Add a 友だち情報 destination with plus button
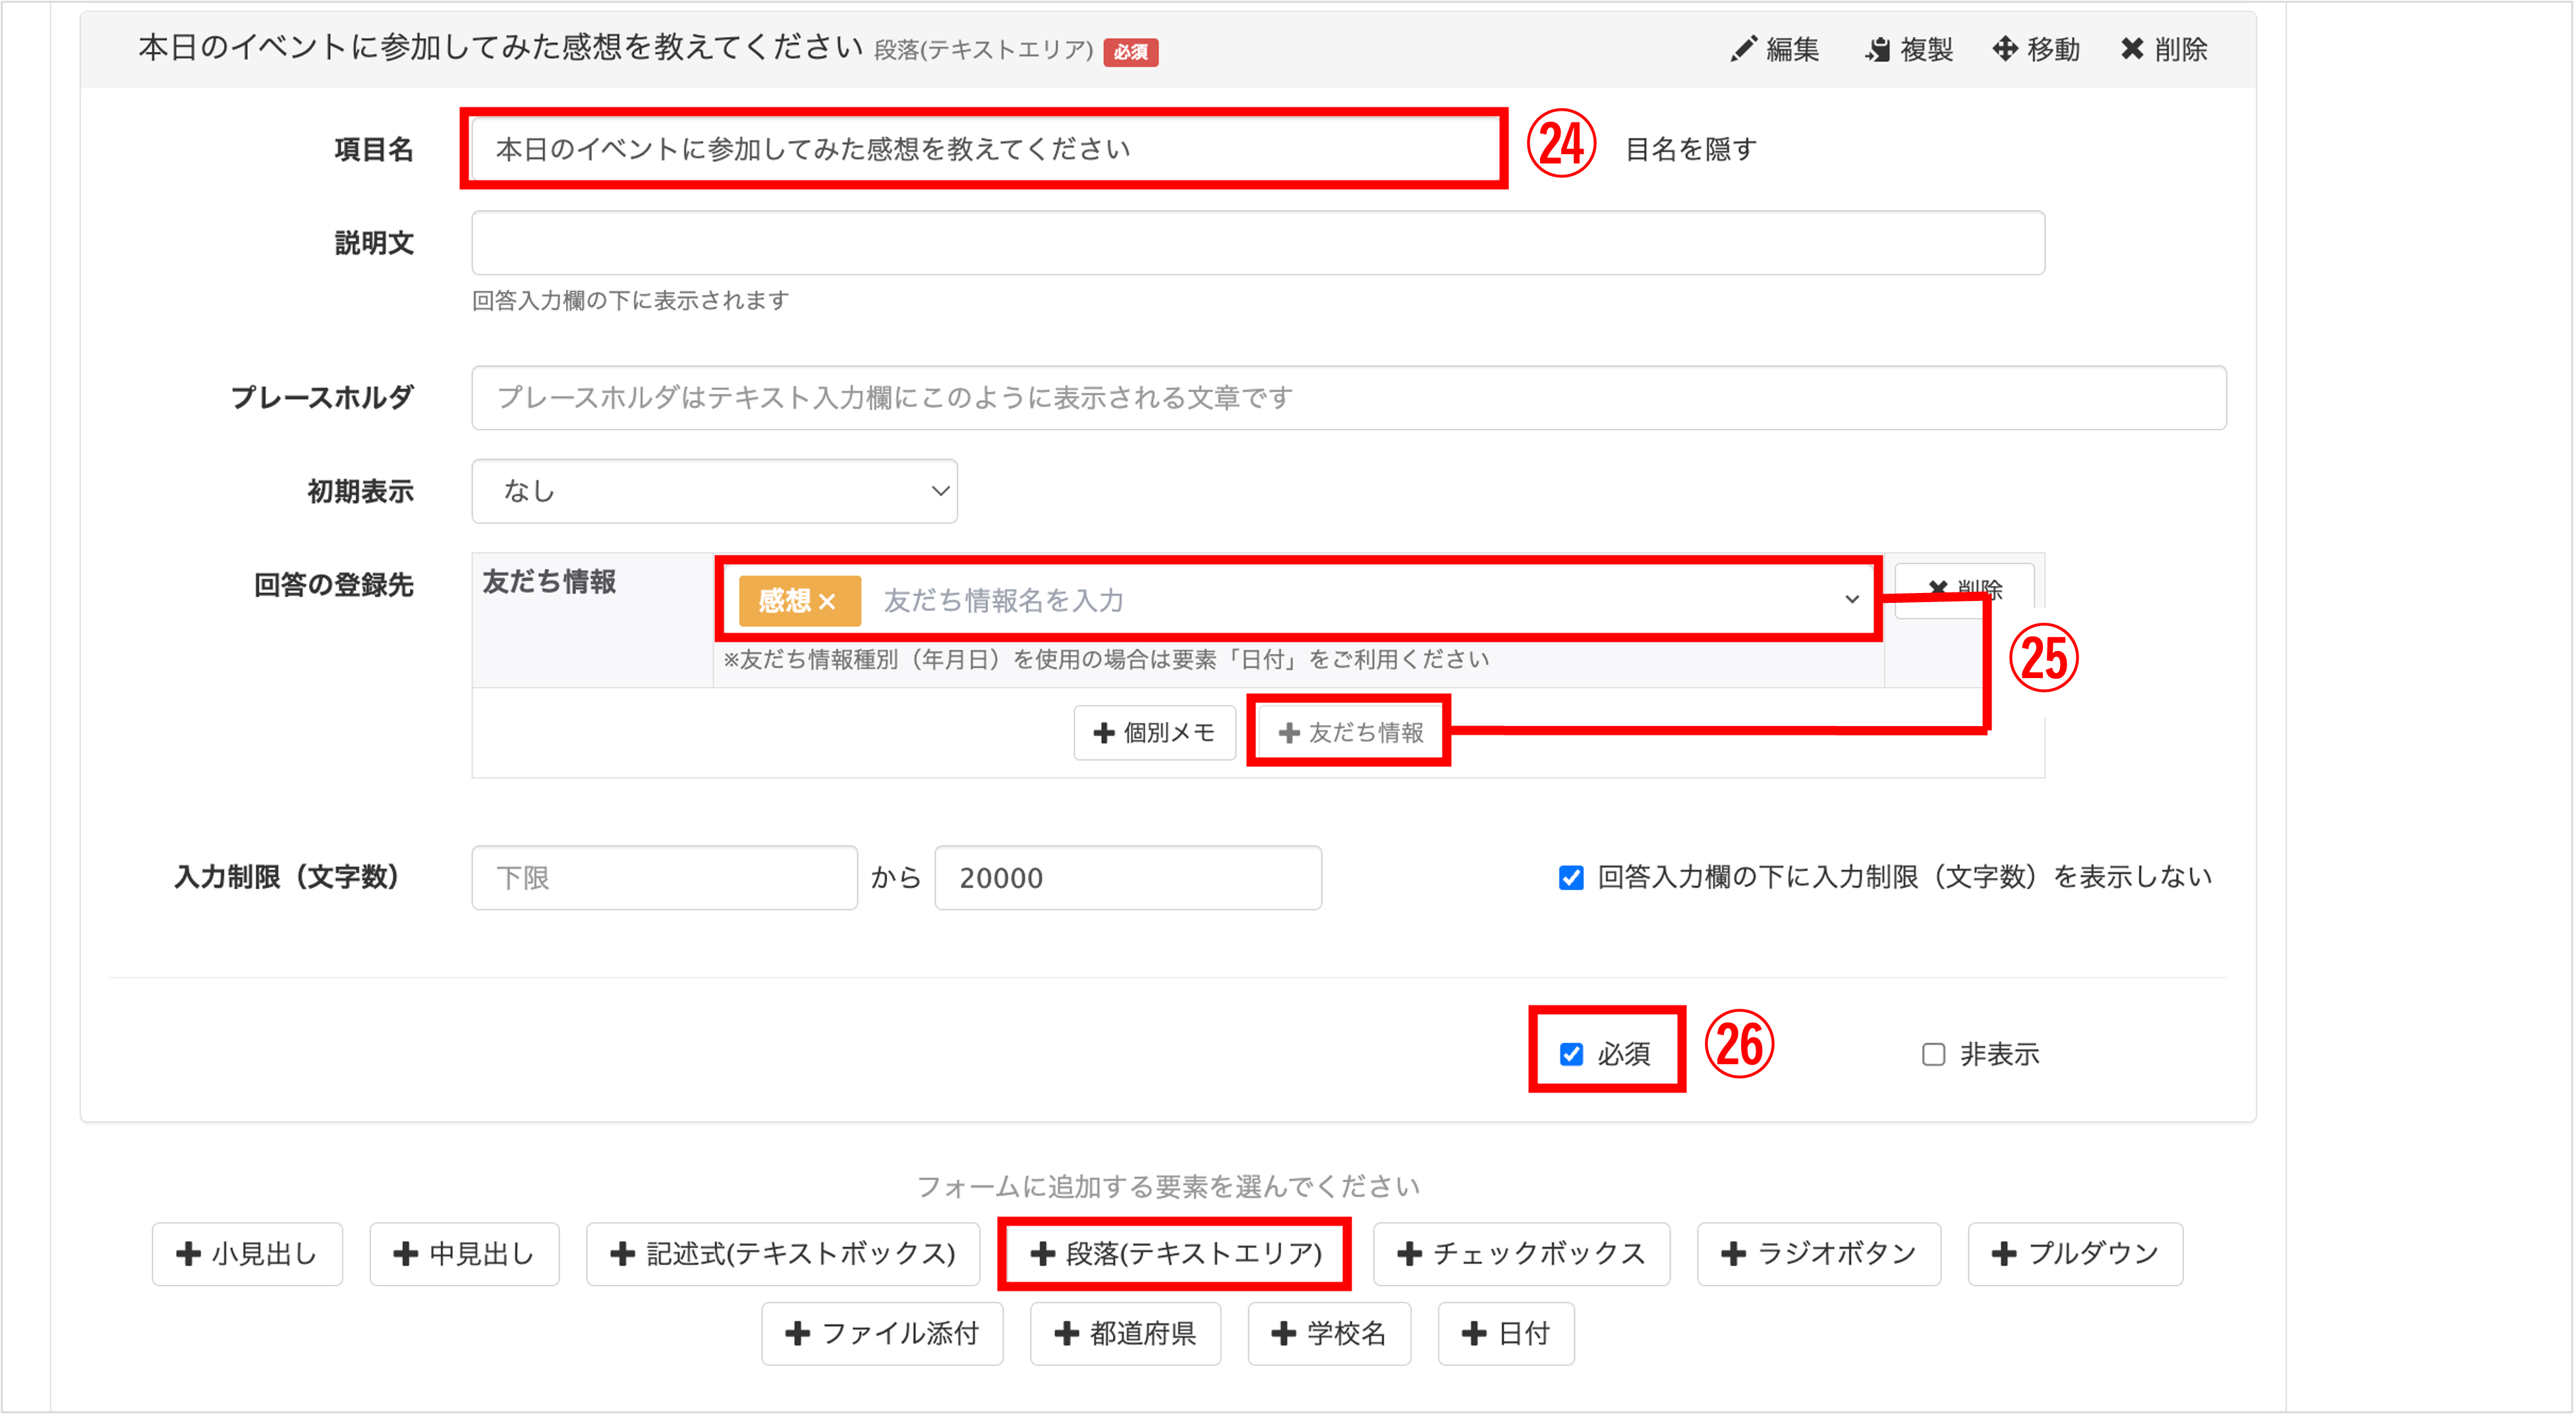Image resolution: width=2576 pixels, height=1416 pixels. point(1350,733)
